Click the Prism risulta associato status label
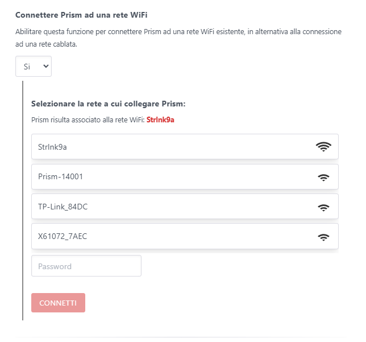 [88, 120]
